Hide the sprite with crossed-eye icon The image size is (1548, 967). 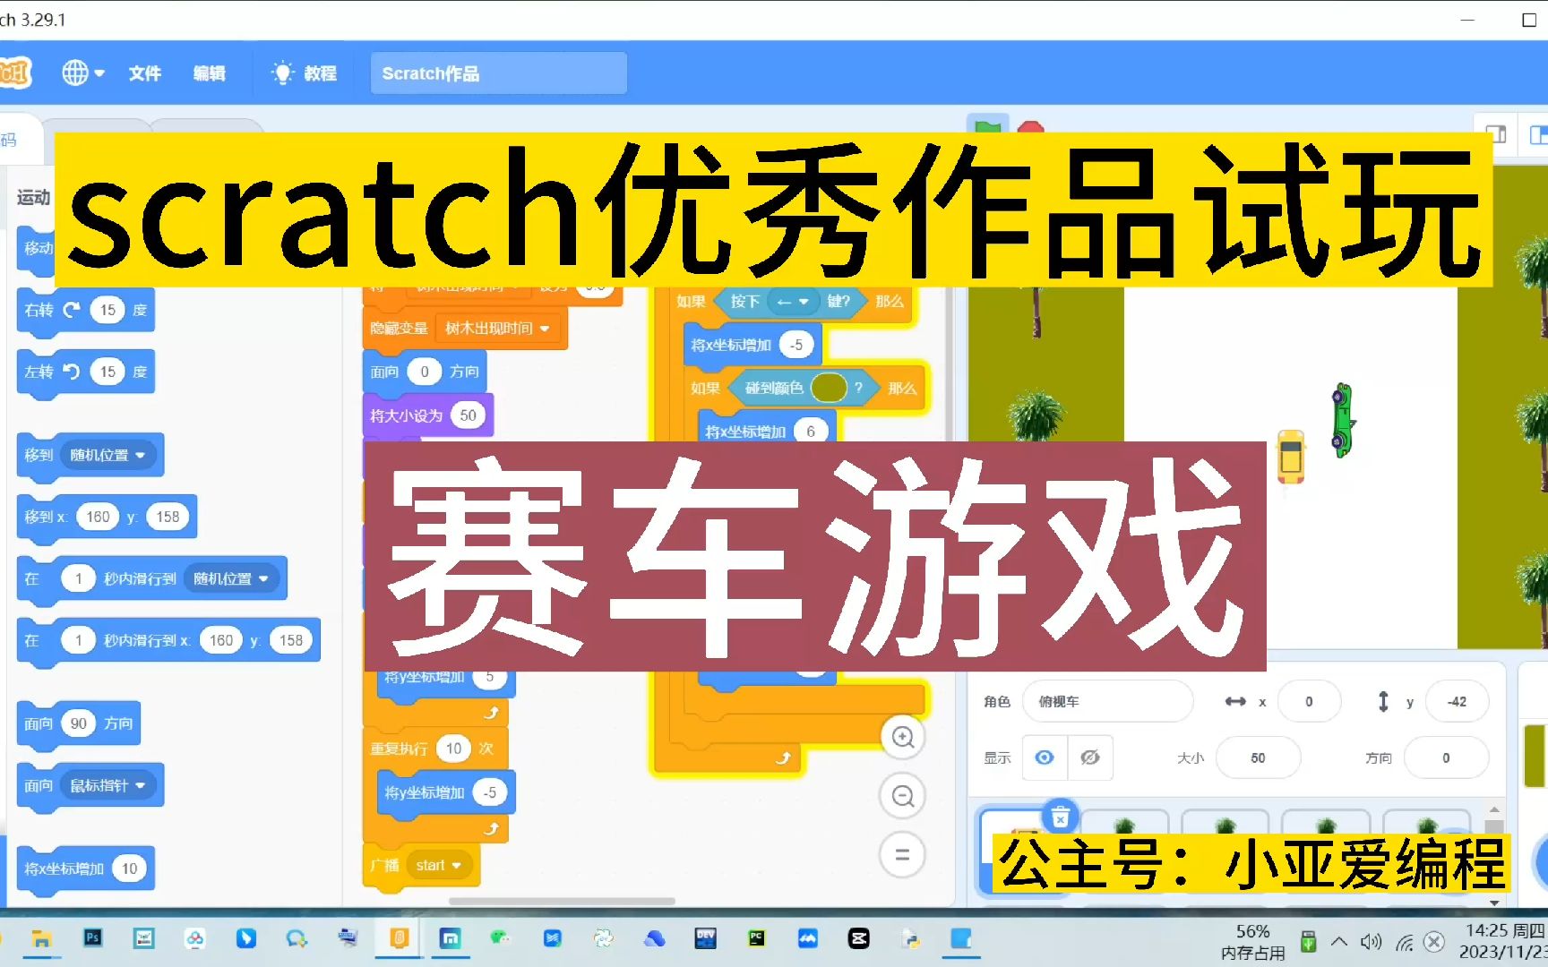click(x=1090, y=757)
